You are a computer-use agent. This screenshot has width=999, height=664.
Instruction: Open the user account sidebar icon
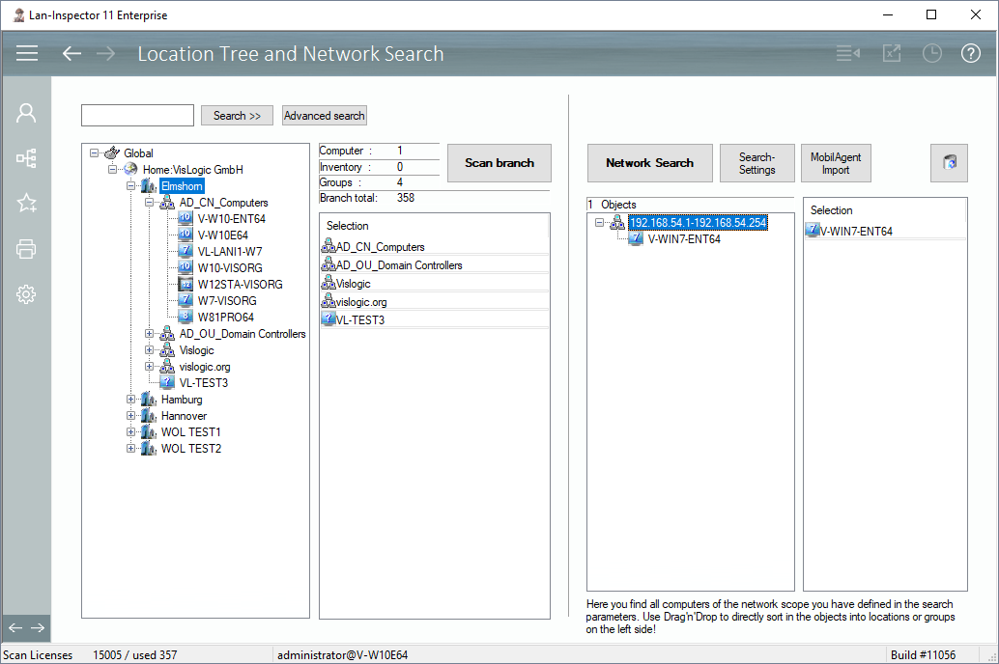tap(26, 114)
